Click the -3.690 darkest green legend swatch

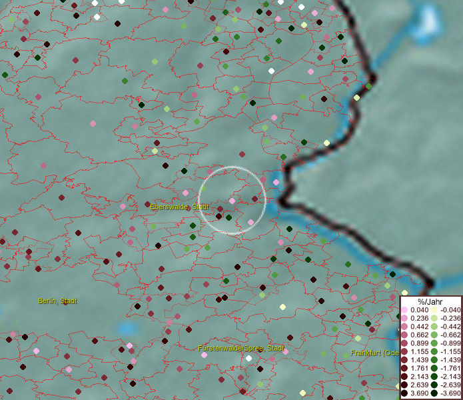click(434, 393)
